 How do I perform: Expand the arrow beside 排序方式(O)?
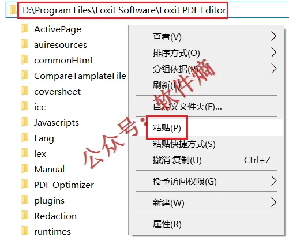[274, 52]
